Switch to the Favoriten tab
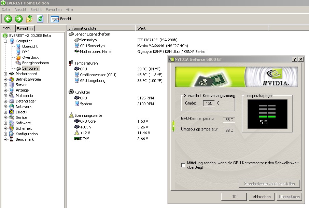 click(x=25, y=29)
